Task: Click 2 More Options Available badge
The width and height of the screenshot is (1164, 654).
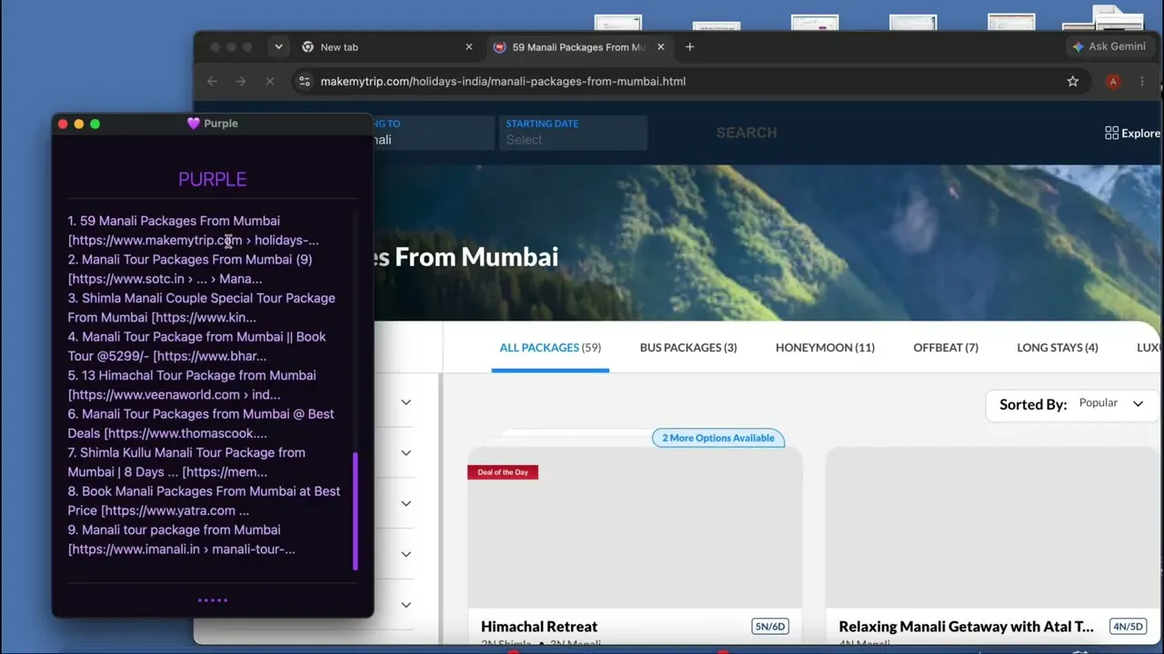Action: pyautogui.click(x=718, y=438)
